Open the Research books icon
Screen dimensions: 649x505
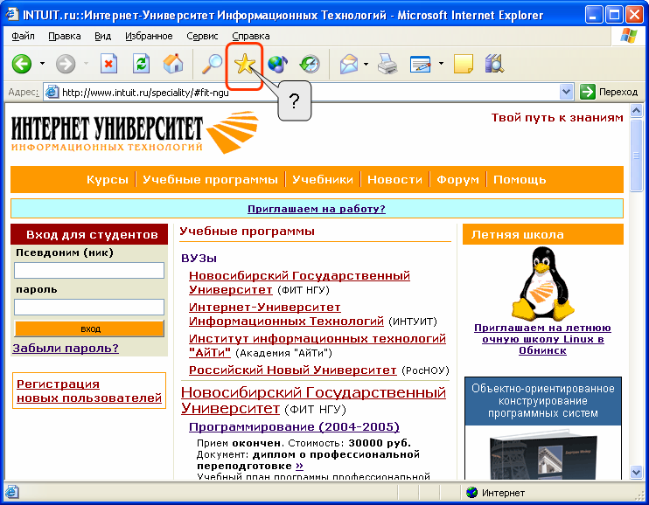pyautogui.click(x=494, y=64)
